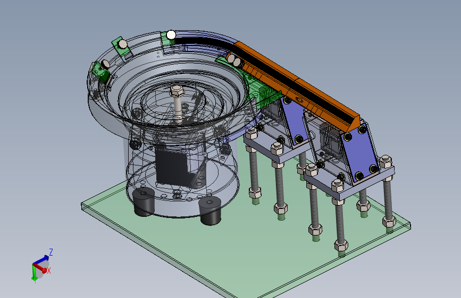Pick the far-left green bracket on the bowl rim

101,72
